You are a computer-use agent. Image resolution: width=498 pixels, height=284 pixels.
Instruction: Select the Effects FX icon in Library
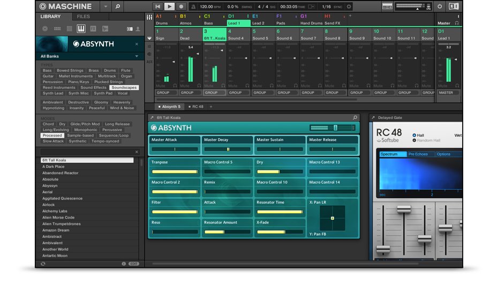tap(93, 28)
